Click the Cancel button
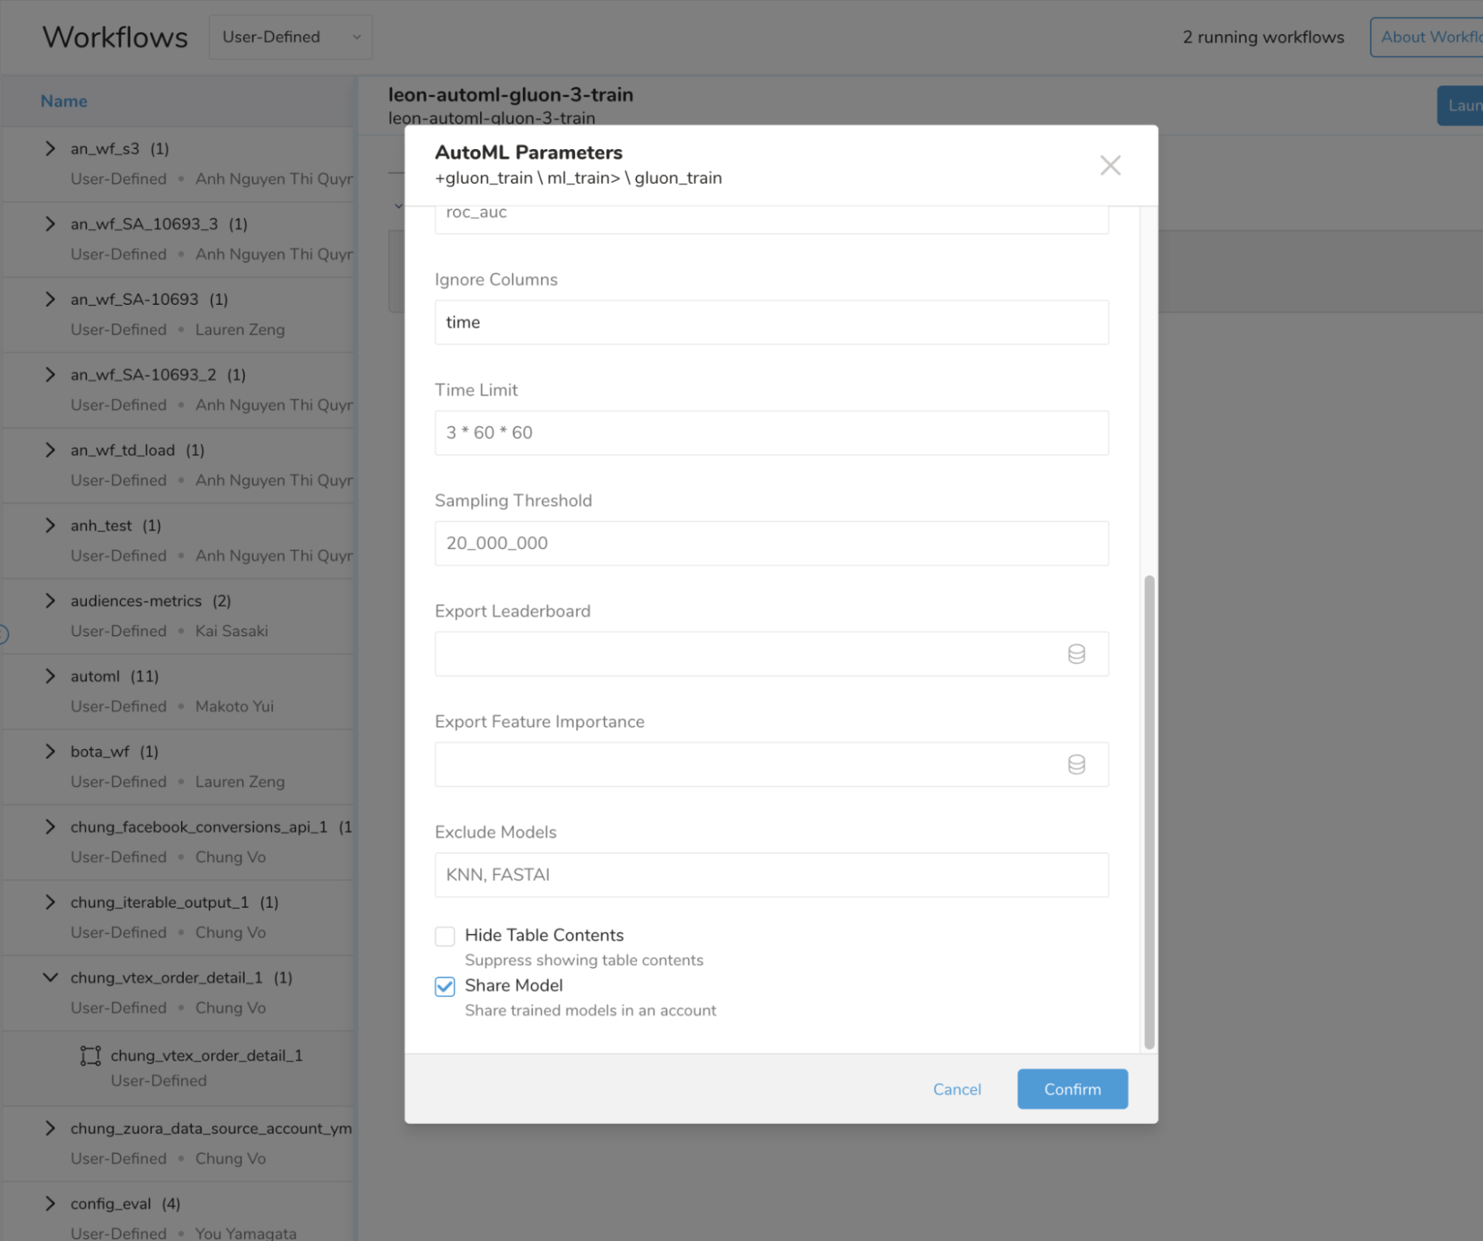The height and width of the screenshot is (1241, 1483). click(956, 1089)
